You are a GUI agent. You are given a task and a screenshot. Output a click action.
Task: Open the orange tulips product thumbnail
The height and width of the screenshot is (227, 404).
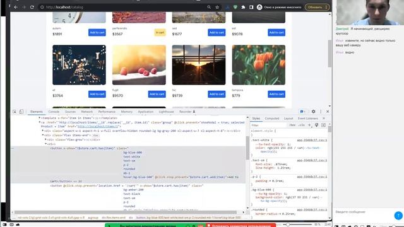(258, 65)
